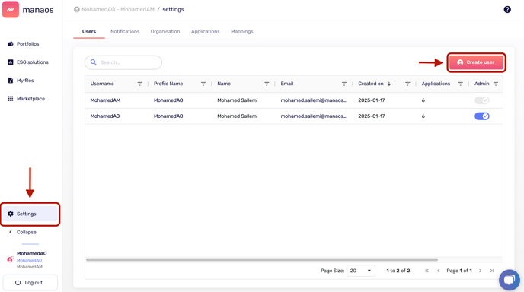Click the magnifier icon in the search box
Viewport: 524px width, 292px height.
pyautogui.click(x=94, y=62)
